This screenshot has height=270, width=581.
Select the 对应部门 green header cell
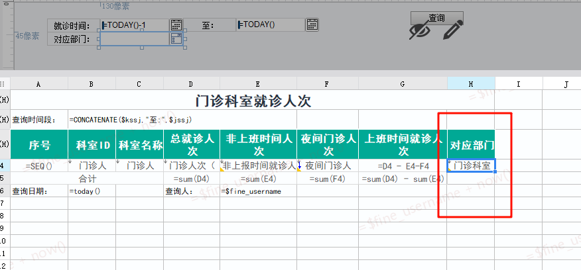pyautogui.click(x=471, y=145)
